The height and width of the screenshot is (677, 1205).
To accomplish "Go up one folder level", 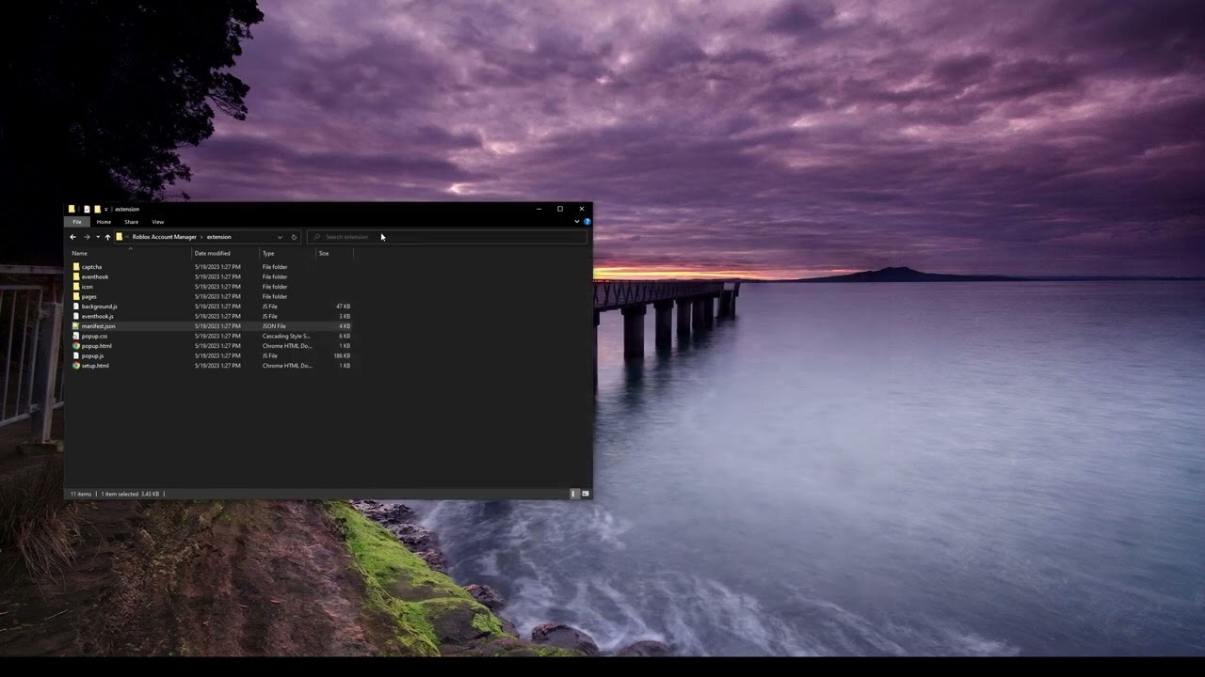I will pyautogui.click(x=107, y=237).
